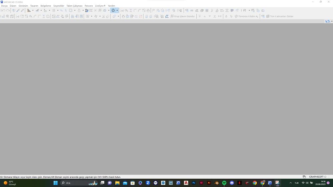
Task: Open the Tasarım menu
Action: (x=34, y=6)
